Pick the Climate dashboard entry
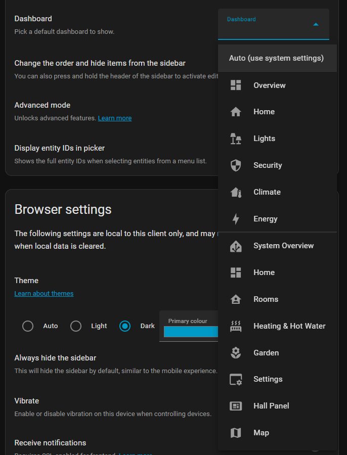 point(277,192)
